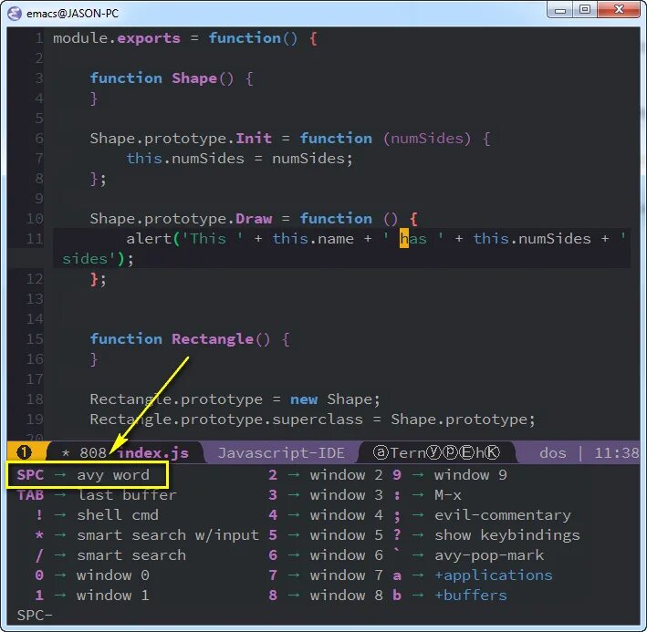Click line number 11 in the gutter
Screen dimensions: 647x632
(x=35, y=239)
